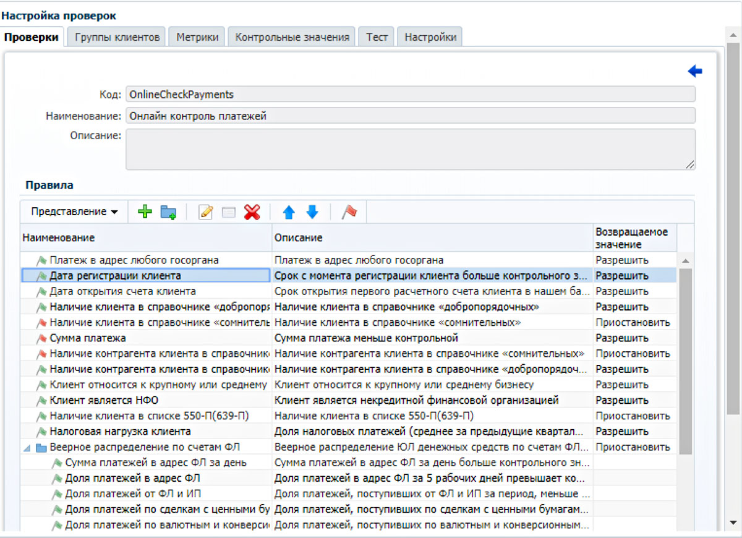The width and height of the screenshot is (742, 538).
Task: Collapse the Веерное распределение по счетам ФЛ group
Action: point(27,447)
